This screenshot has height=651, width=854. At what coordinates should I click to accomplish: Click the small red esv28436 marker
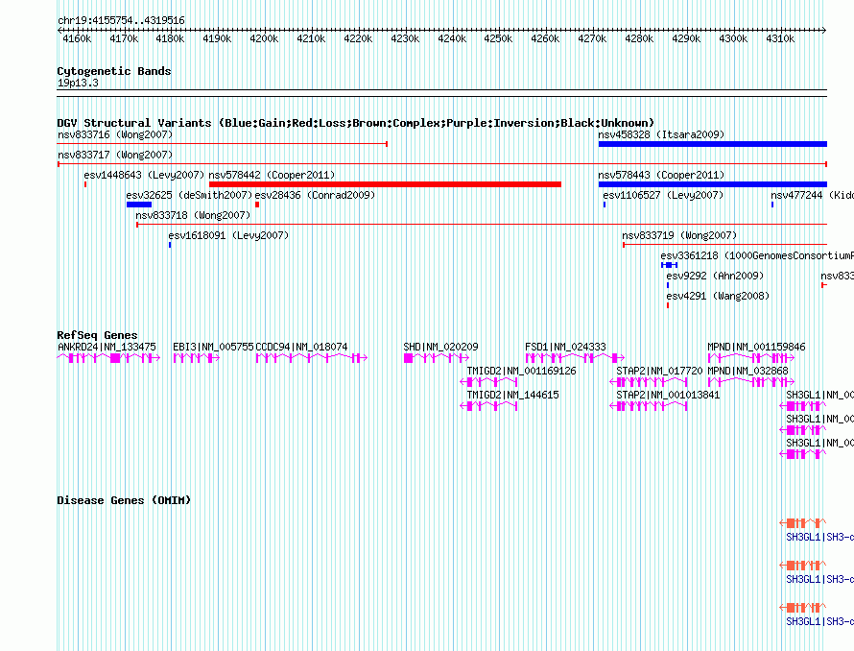(x=257, y=205)
